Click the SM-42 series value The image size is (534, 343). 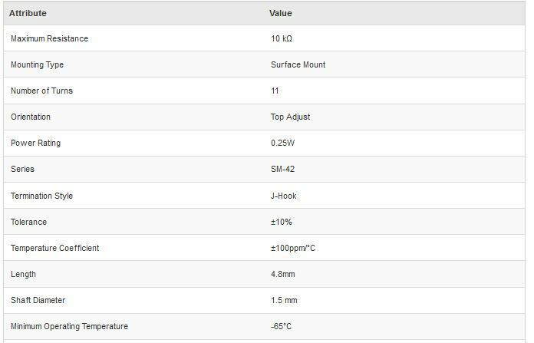pyautogui.click(x=282, y=169)
